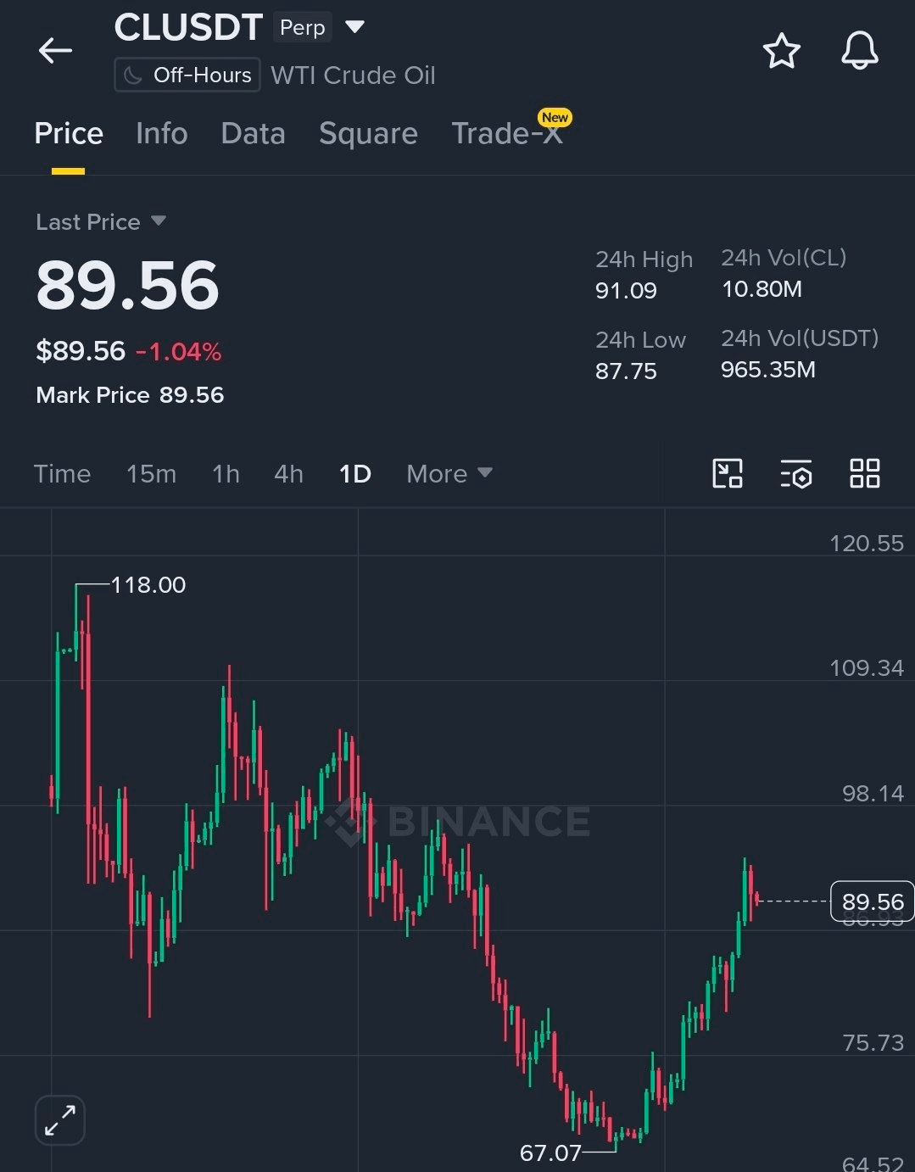
Task: Select the 4h chart interval
Action: click(288, 473)
